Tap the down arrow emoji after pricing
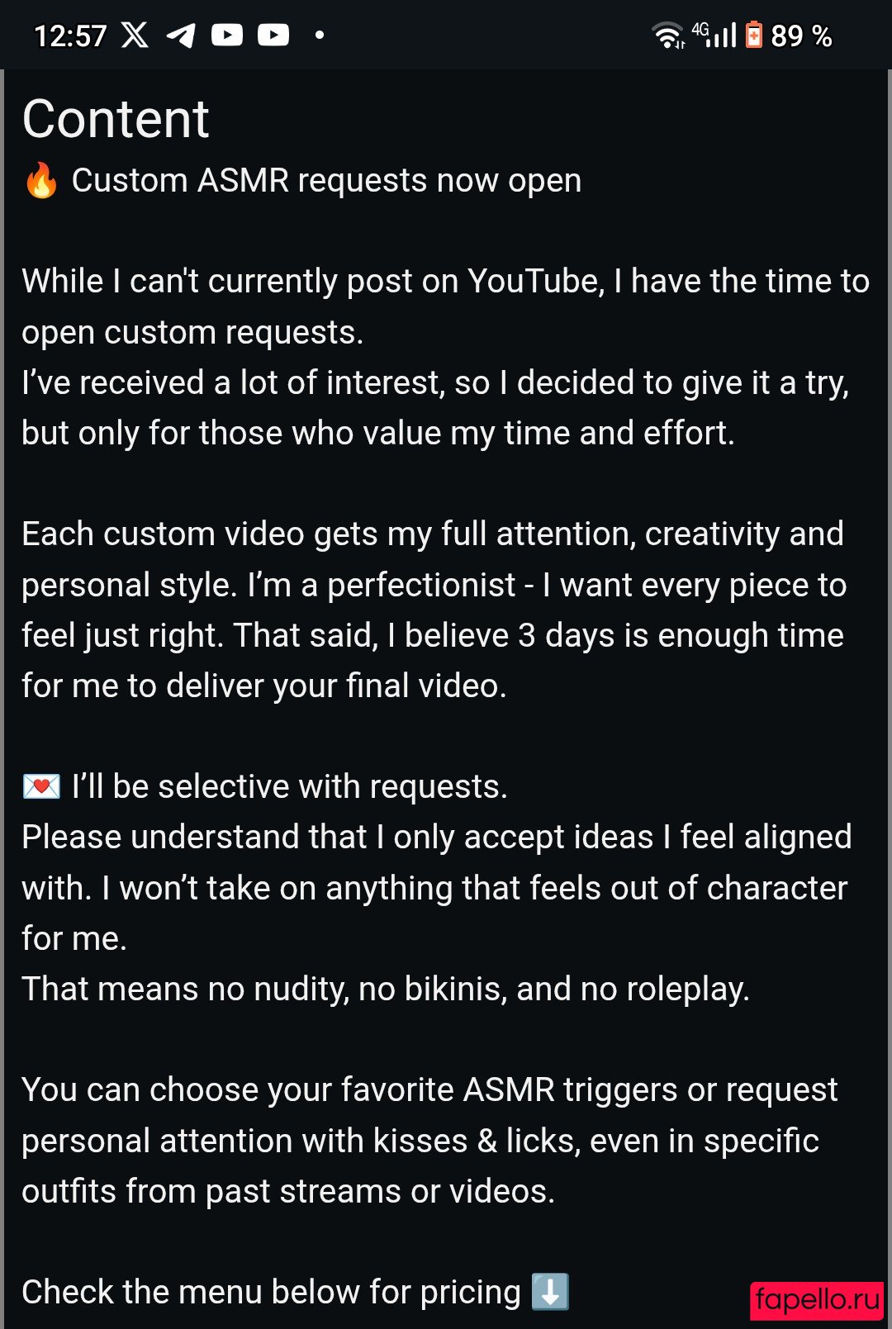The height and width of the screenshot is (1329, 892). point(550,1292)
